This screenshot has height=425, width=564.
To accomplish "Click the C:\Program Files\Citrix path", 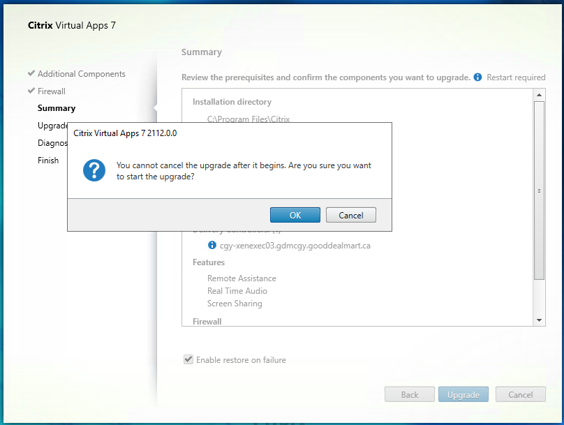I will pyautogui.click(x=248, y=119).
